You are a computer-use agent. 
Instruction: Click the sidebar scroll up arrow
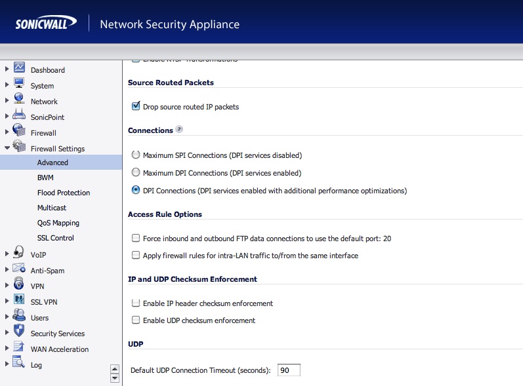pos(115,369)
